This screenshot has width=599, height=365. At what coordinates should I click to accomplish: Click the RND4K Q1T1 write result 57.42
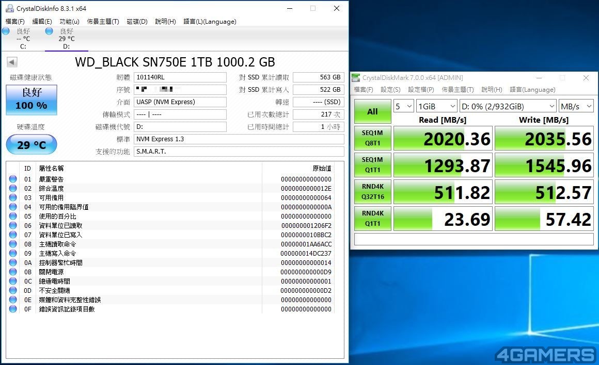point(544,218)
